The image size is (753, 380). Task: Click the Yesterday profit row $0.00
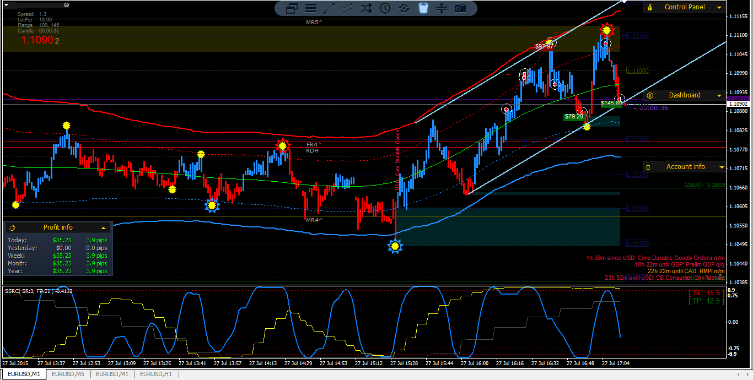58,248
